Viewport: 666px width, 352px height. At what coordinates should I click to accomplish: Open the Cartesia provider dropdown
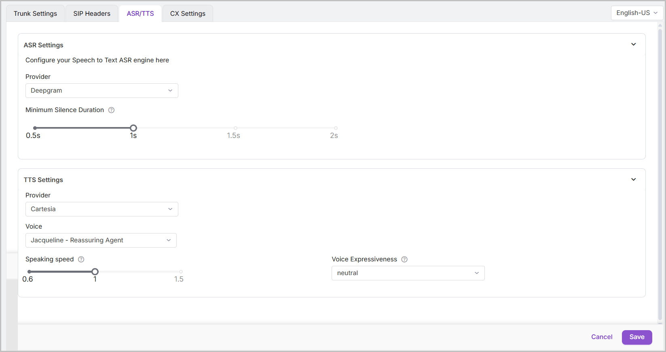click(x=102, y=209)
